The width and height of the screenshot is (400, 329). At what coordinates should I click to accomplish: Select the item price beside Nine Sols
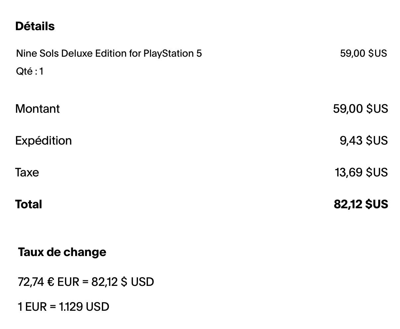[x=363, y=53]
